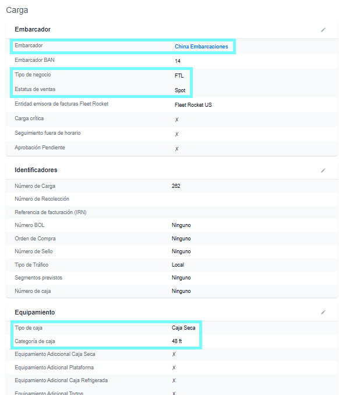Click X for Equipamiento Adicional Caja Refrigerada
Screen dimensions: 339x395
coord(174,380)
